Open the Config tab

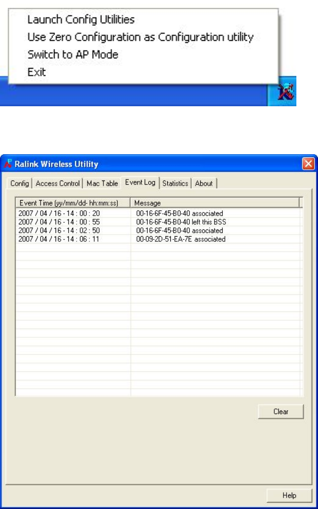[20, 184]
